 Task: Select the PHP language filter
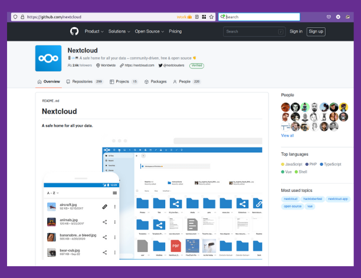[311, 164]
